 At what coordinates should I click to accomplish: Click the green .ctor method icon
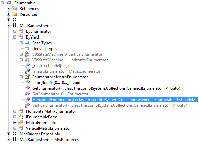point(27,82)
